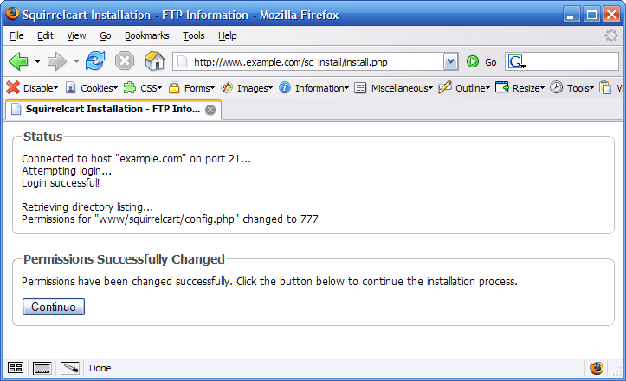The width and height of the screenshot is (626, 381).
Task: Open the Forms toolbar dropdown
Action: coord(191,87)
